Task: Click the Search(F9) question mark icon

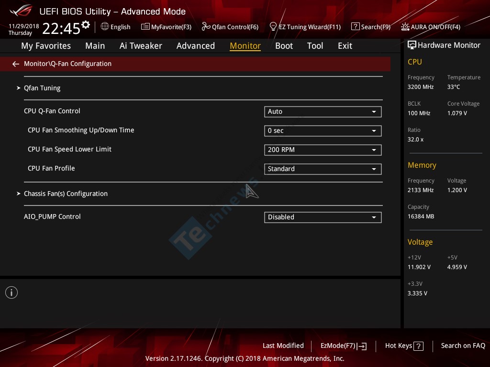Action: pyautogui.click(x=356, y=27)
